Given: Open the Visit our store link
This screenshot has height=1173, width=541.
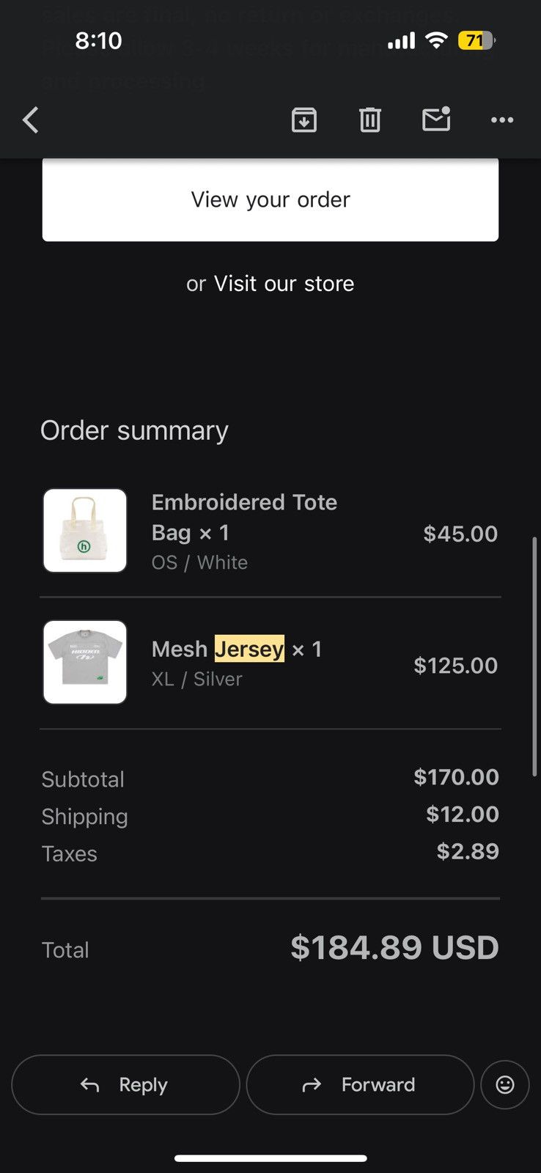Looking at the screenshot, I should pos(284,284).
